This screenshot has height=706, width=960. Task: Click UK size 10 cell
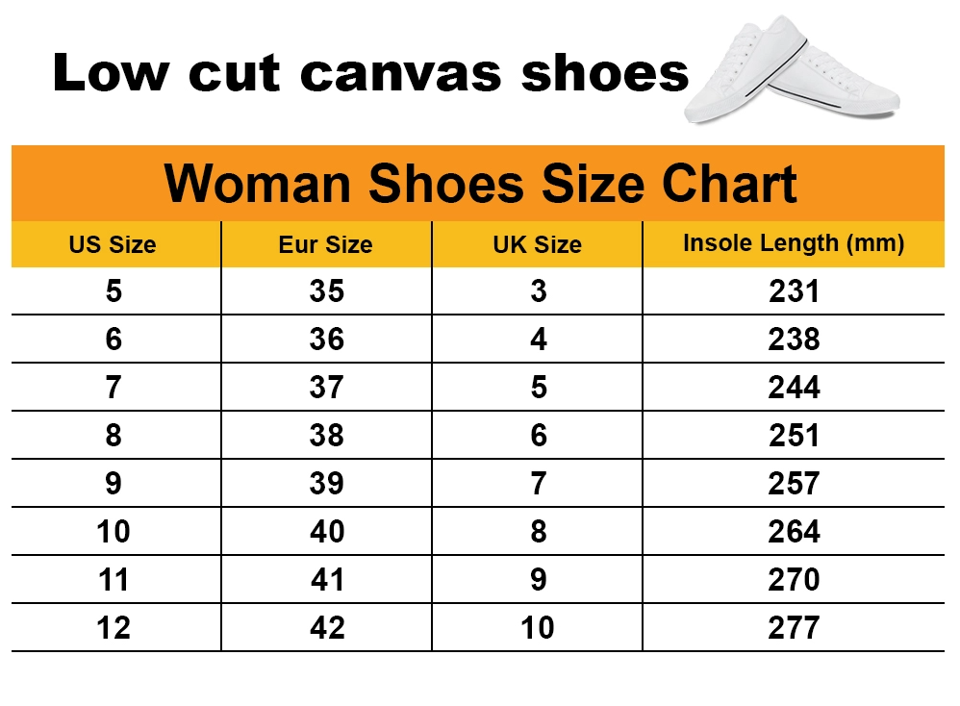coord(538,628)
